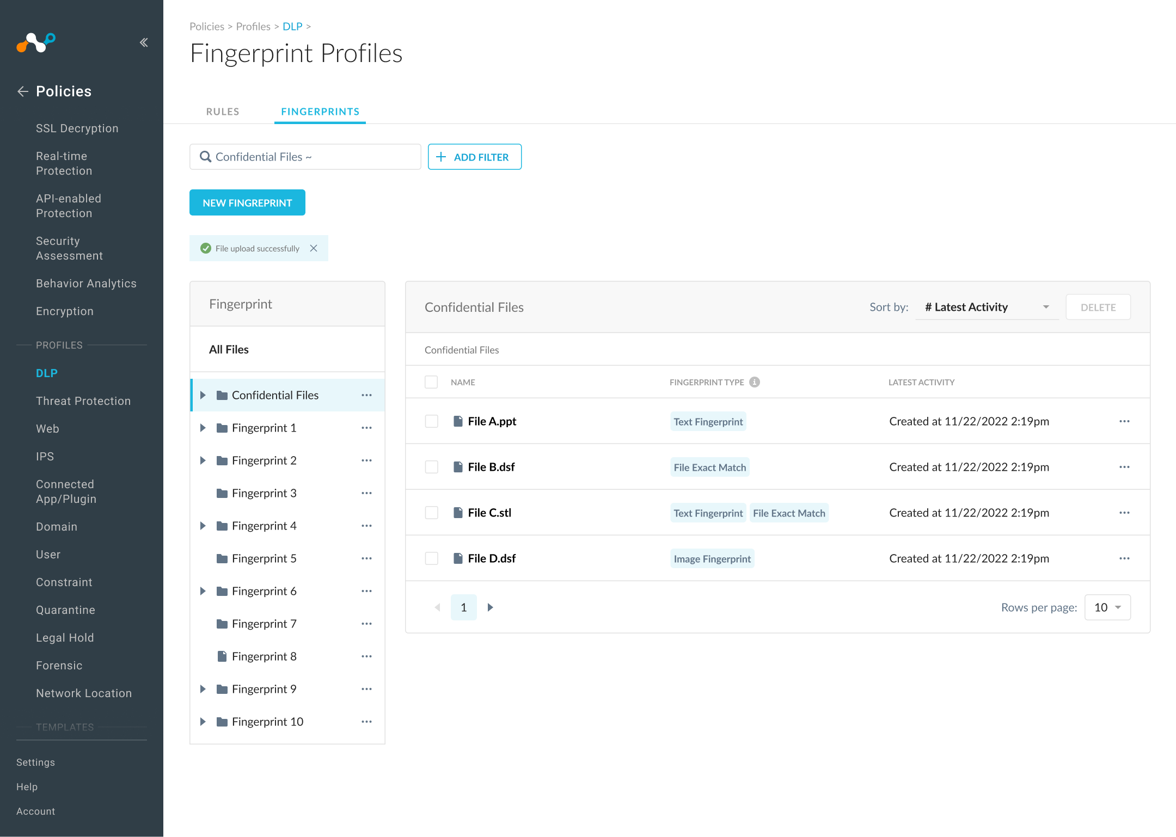Click the New Fingerprint button

click(247, 202)
